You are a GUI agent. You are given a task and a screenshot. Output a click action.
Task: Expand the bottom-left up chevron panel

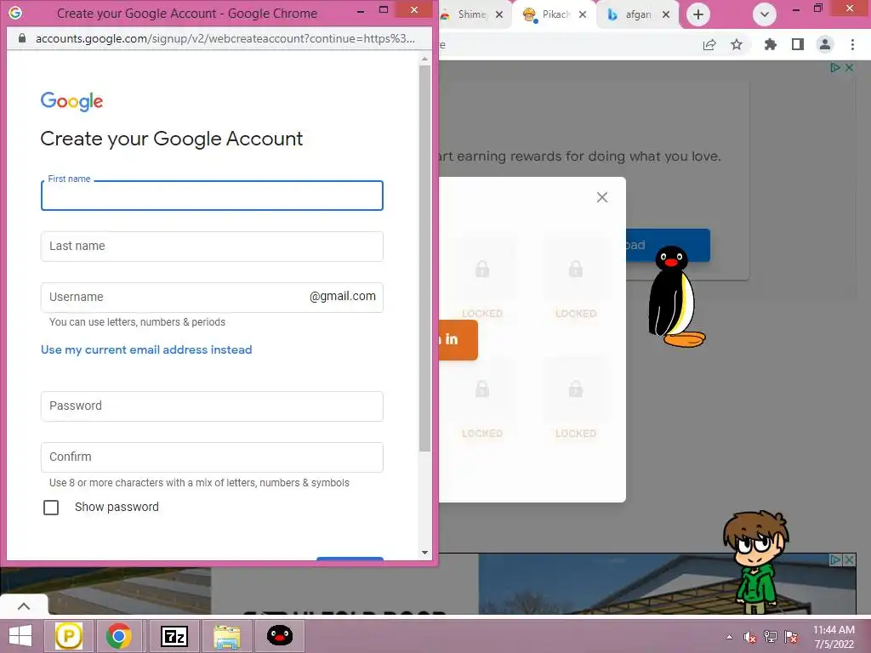pyautogui.click(x=24, y=605)
